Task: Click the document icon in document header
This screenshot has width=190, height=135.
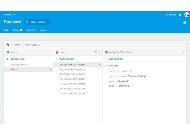Action: (106, 52)
